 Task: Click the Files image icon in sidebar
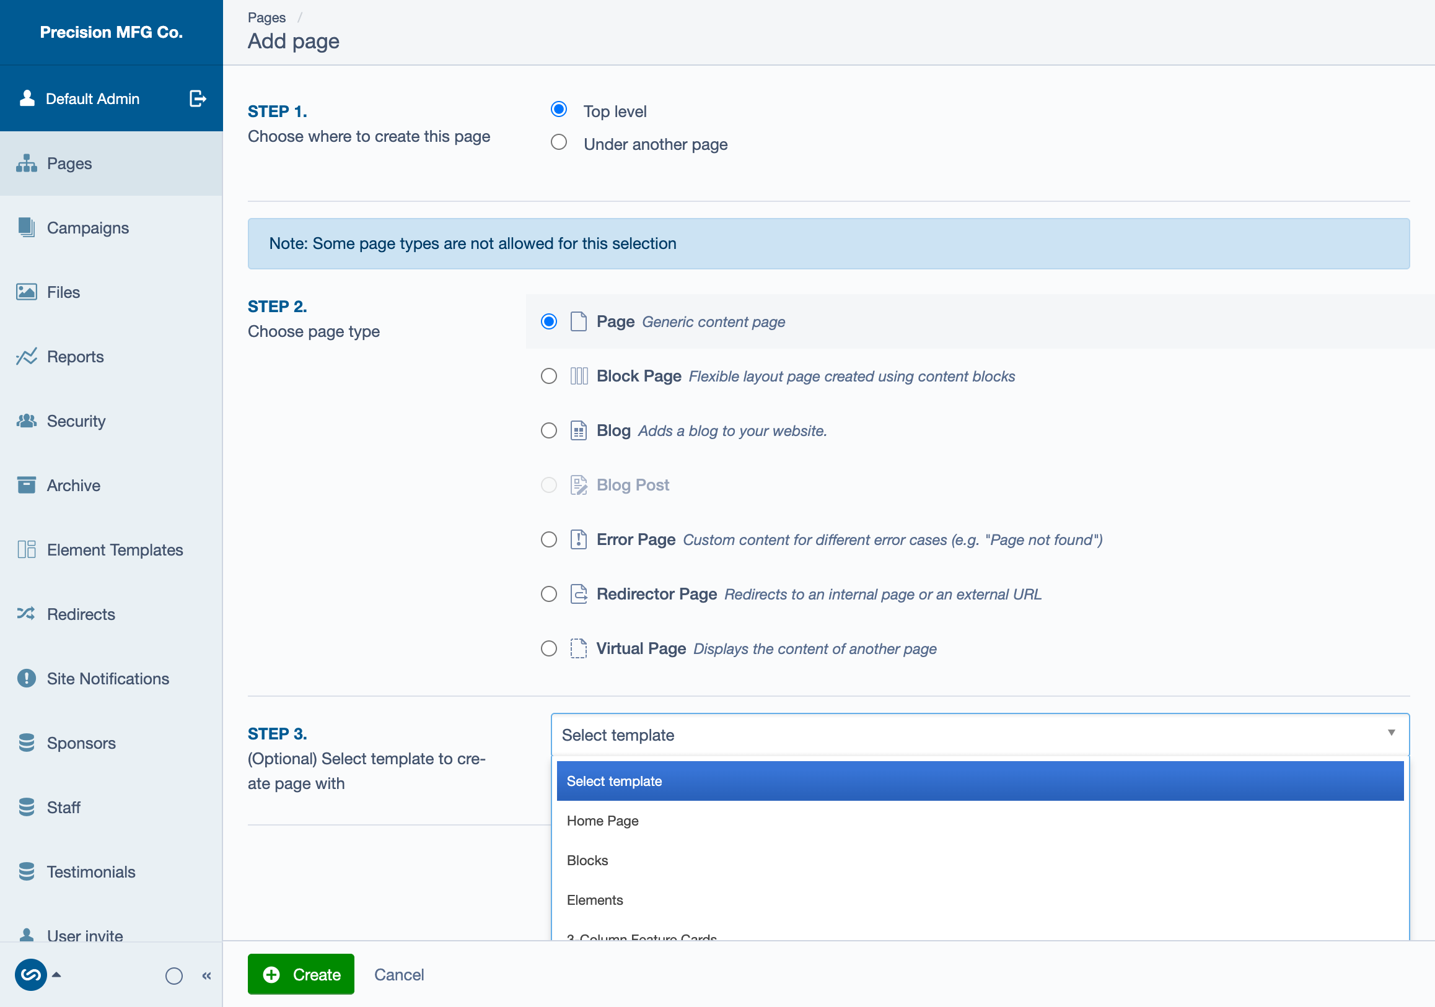[x=26, y=292]
